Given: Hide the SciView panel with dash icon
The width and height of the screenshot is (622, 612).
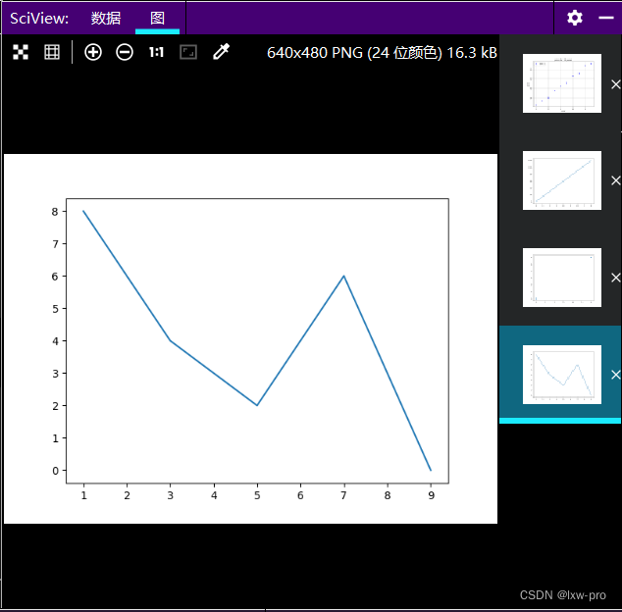Looking at the screenshot, I should click(x=606, y=18).
